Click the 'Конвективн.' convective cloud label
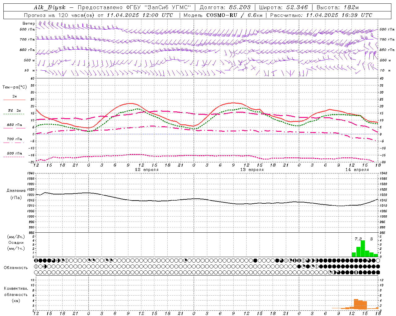The width and height of the screenshot is (396, 316). coord(16,289)
